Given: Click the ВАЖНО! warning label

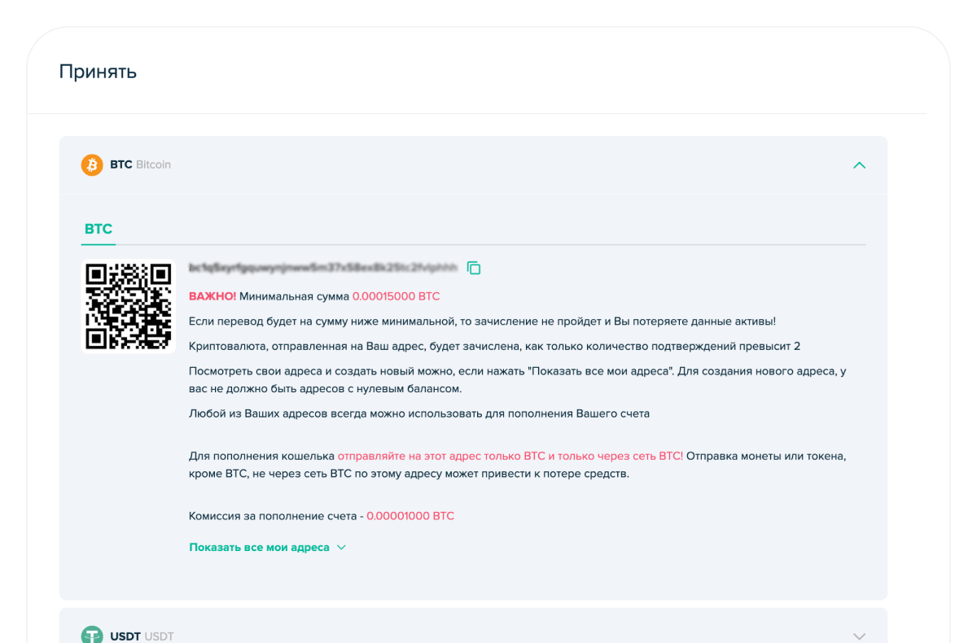Looking at the screenshot, I should (212, 296).
